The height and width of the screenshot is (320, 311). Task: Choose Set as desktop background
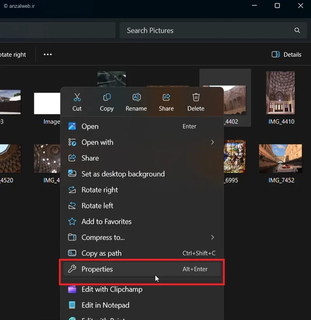coord(123,174)
